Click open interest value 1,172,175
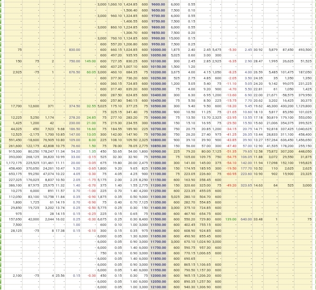The image size is (316, 290). tap(14, 163)
